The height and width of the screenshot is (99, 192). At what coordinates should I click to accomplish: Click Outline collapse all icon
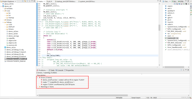pyautogui.click(x=175, y=4)
